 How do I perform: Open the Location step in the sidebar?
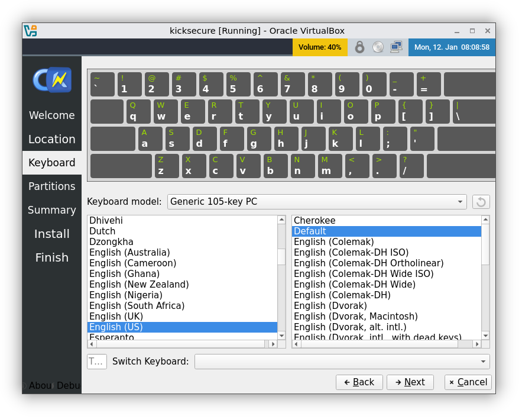(x=51, y=138)
